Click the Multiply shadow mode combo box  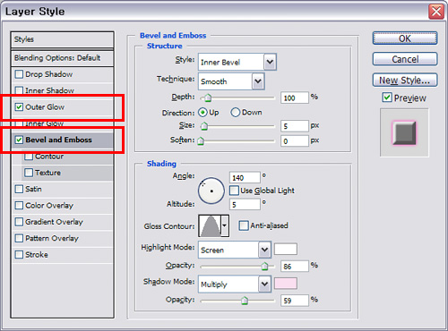click(235, 284)
